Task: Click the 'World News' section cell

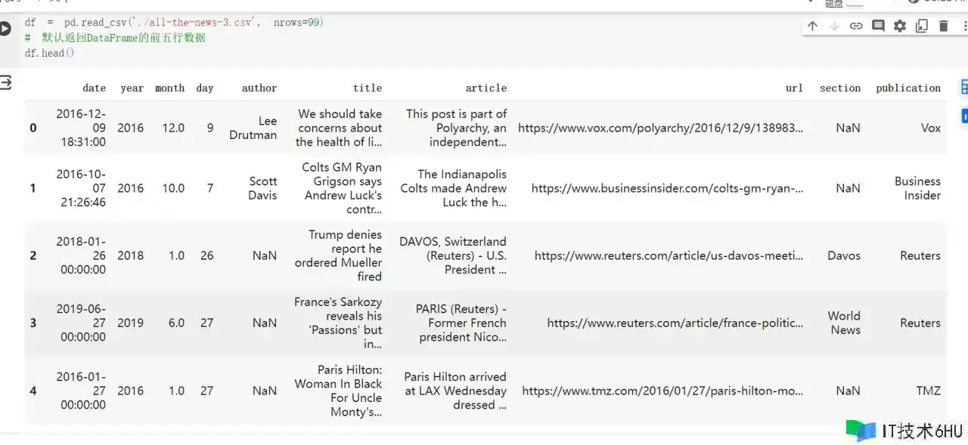Action: 845,323
